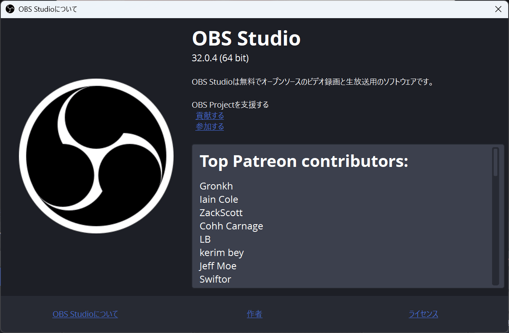The image size is (509, 333).
Task: Open the 貢献する contribute link
Action: point(210,116)
